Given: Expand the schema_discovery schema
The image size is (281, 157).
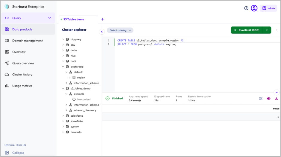Looking at the screenshot, I should coord(66,110).
